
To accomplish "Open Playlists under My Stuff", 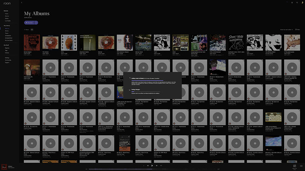I will point(7,48).
